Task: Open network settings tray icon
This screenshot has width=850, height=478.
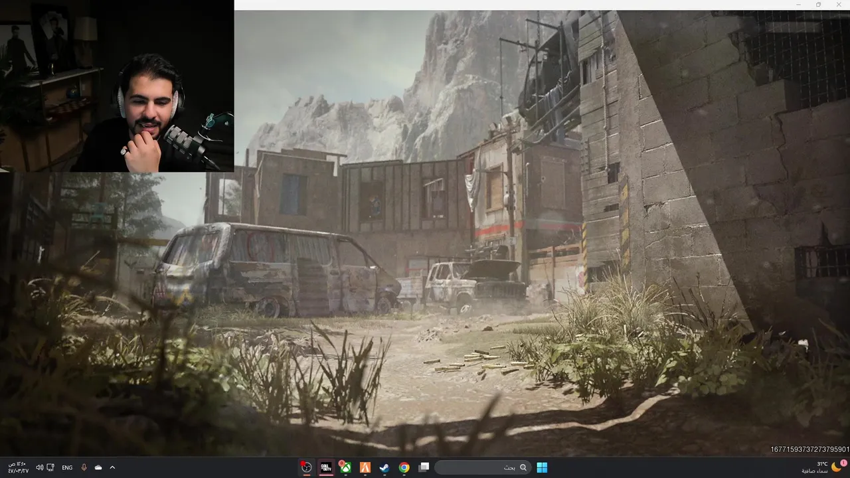Action: (50, 467)
